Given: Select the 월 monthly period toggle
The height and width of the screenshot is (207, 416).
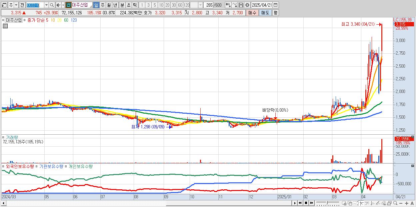Looking at the screenshot, I should 109,5.
